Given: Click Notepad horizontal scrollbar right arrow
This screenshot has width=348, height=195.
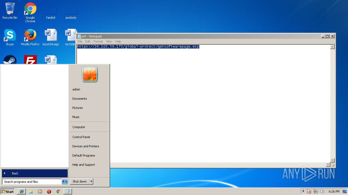Looking at the screenshot, I should 328,165.
